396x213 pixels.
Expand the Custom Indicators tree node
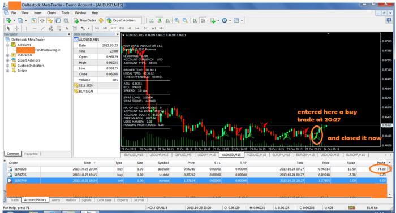click(x=7, y=66)
